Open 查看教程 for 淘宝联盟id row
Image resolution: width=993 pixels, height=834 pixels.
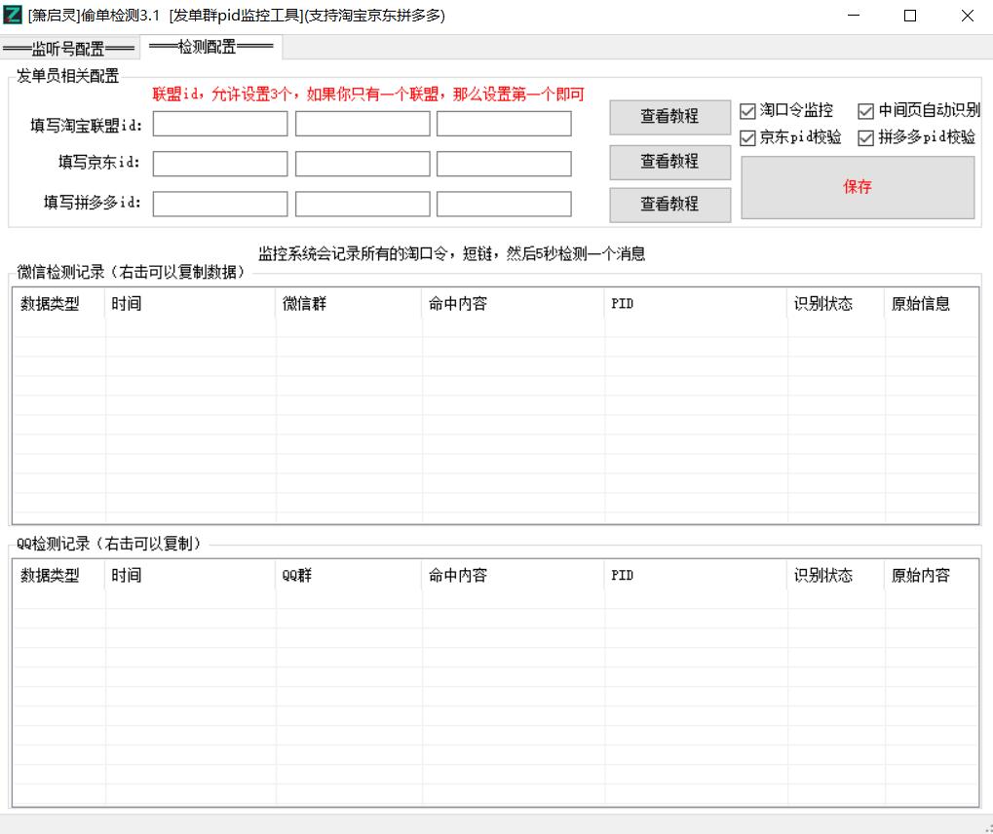point(669,117)
